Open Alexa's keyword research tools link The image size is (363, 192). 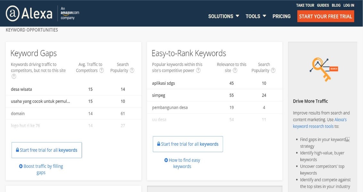[x=320, y=123]
